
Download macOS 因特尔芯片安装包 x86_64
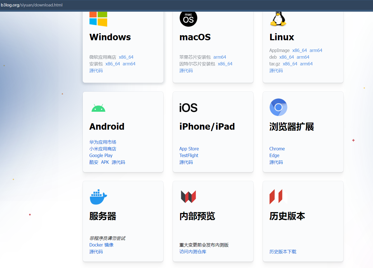[x=225, y=64]
